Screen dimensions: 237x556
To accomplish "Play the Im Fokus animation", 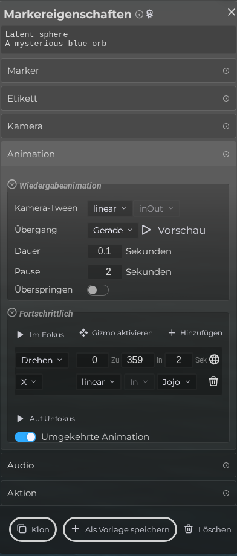I will [41, 334].
